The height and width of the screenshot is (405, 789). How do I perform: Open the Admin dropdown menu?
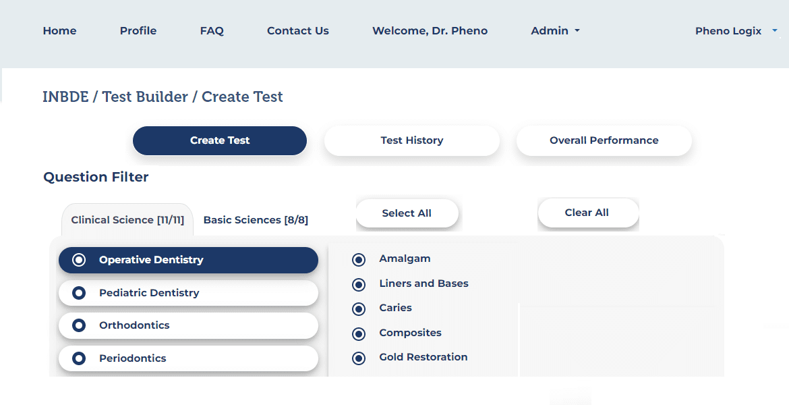tap(555, 30)
